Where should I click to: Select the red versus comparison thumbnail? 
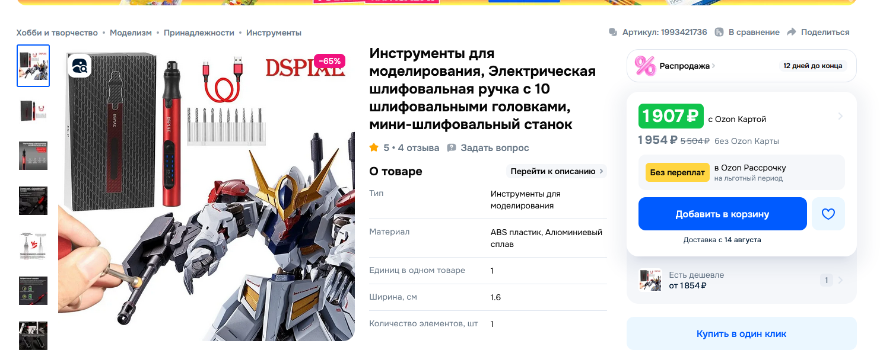[33, 245]
